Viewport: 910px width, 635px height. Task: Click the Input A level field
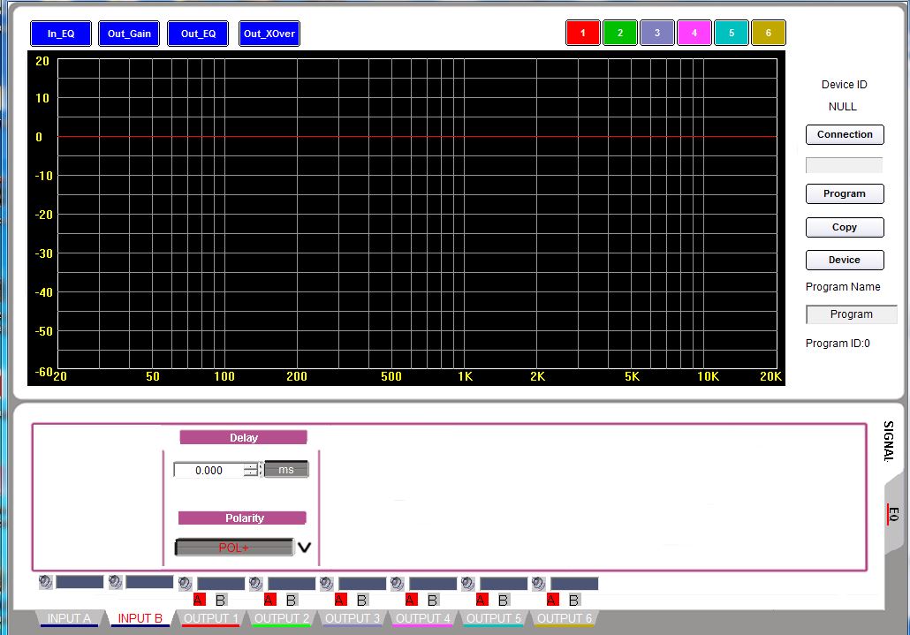[80, 582]
